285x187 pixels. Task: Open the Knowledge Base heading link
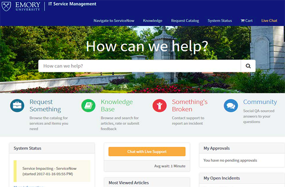[x=117, y=105]
